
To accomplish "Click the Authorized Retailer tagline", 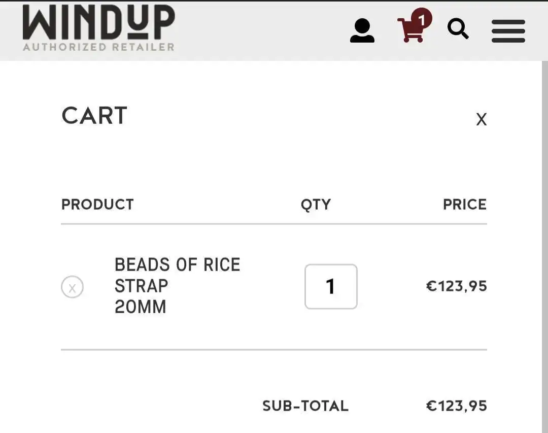I will pyautogui.click(x=98, y=47).
